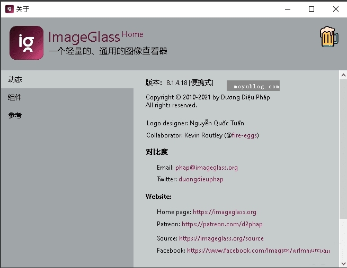Click the scrollbar down arrow

tap(343, 263)
